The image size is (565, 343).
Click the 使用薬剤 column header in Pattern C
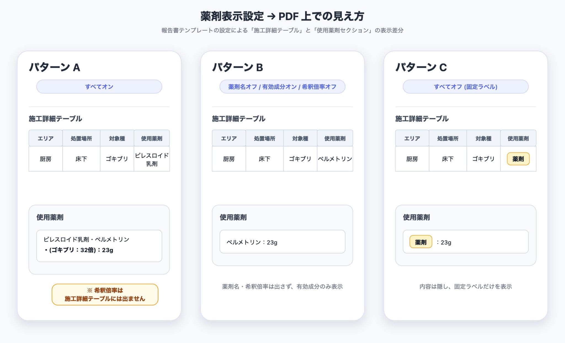coord(518,138)
